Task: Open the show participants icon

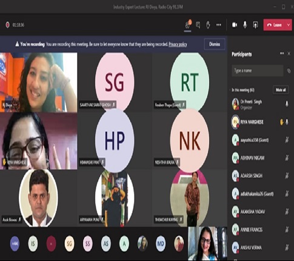Action: point(188,25)
